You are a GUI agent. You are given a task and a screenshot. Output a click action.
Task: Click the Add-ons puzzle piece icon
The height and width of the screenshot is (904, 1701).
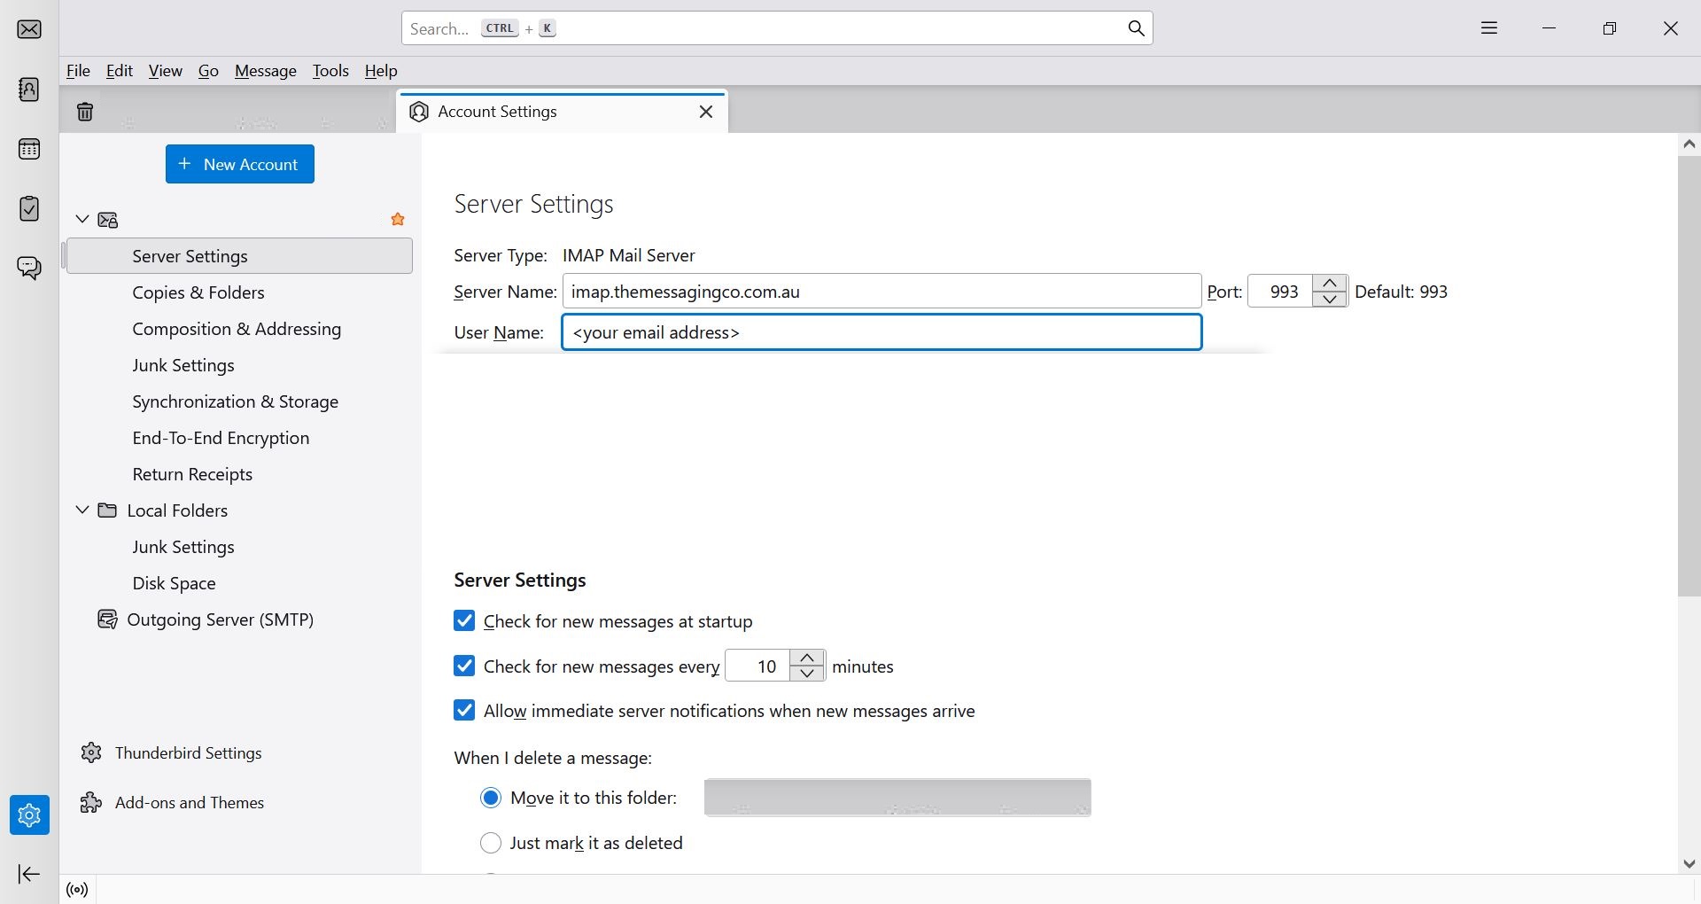coord(91,802)
